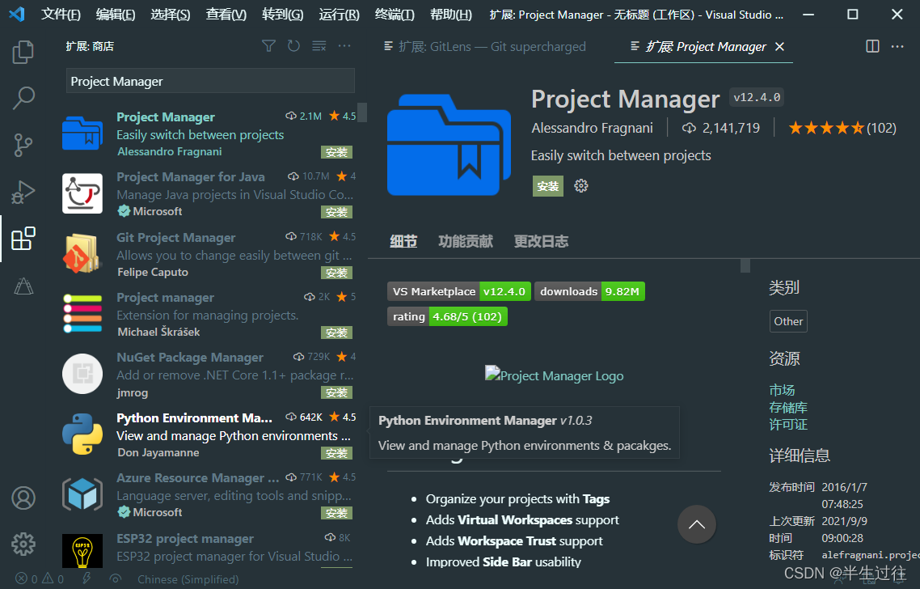Install NuGet Package Manager extension
The image size is (920, 589).
point(336,392)
